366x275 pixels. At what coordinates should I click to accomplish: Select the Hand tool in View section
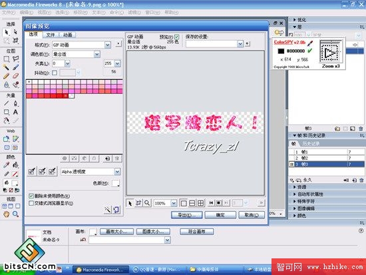(6, 214)
